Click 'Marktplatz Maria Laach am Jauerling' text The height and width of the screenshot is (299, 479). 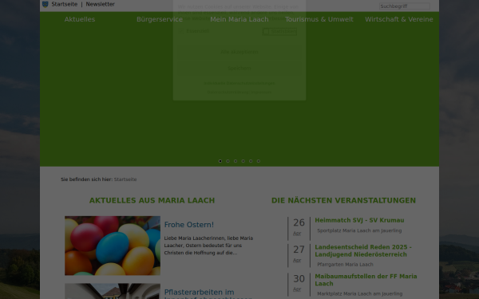359,293
